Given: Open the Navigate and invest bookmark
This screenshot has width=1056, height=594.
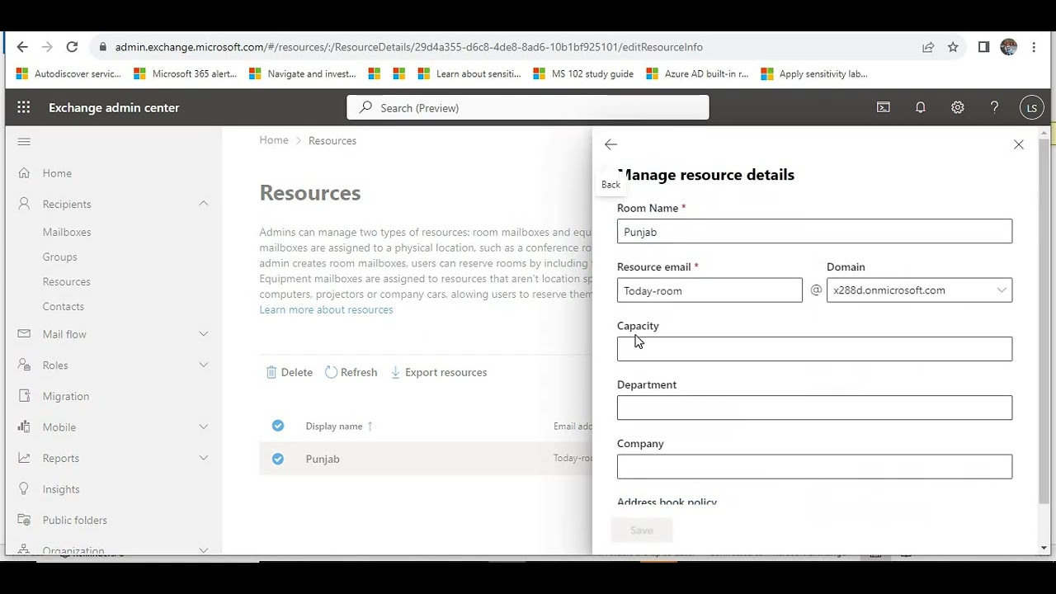Looking at the screenshot, I should pyautogui.click(x=302, y=73).
